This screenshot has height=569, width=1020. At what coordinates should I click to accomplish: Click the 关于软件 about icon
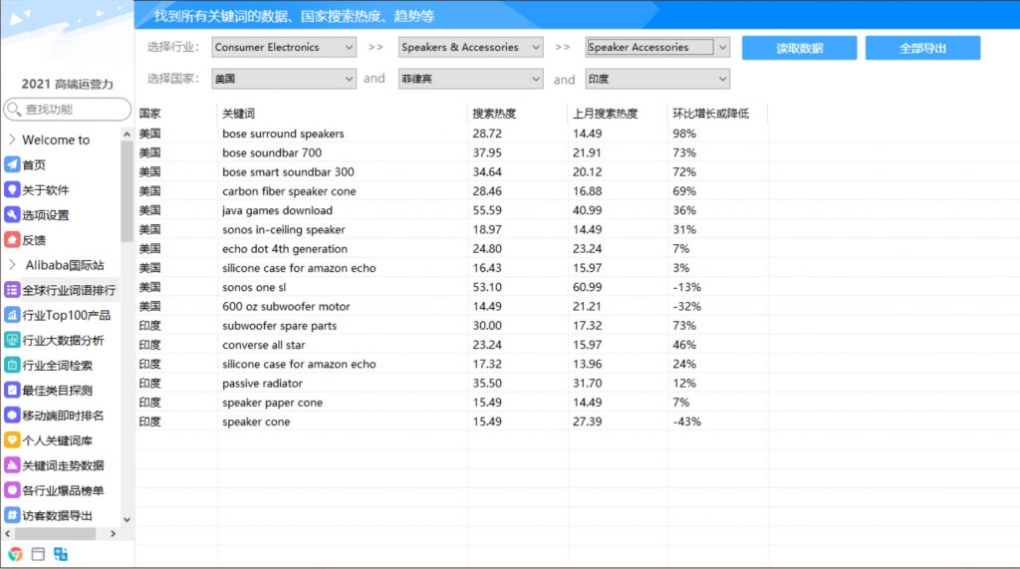pyautogui.click(x=12, y=189)
